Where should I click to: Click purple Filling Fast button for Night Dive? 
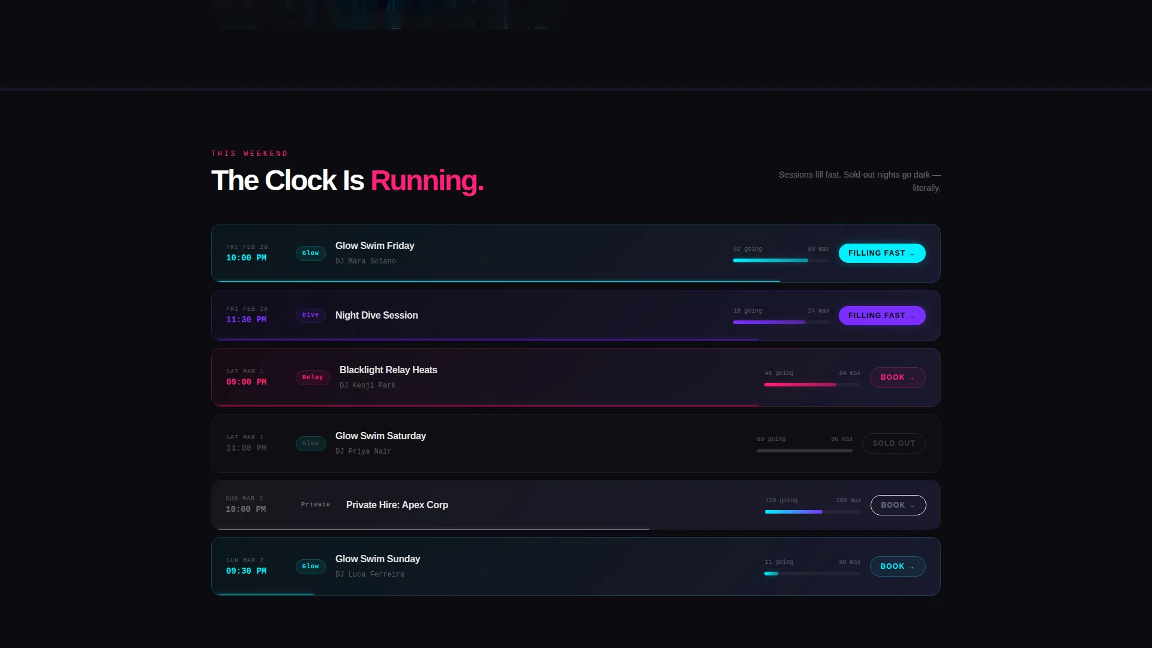(x=882, y=316)
